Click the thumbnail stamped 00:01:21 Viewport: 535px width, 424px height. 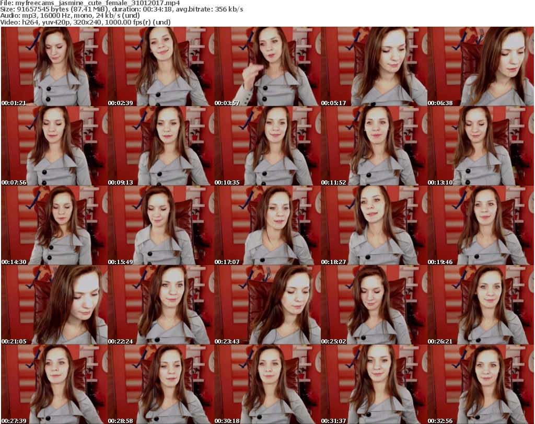[x=54, y=66]
